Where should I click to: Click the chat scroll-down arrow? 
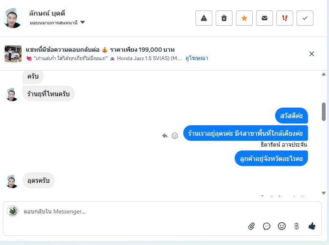(324, 193)
